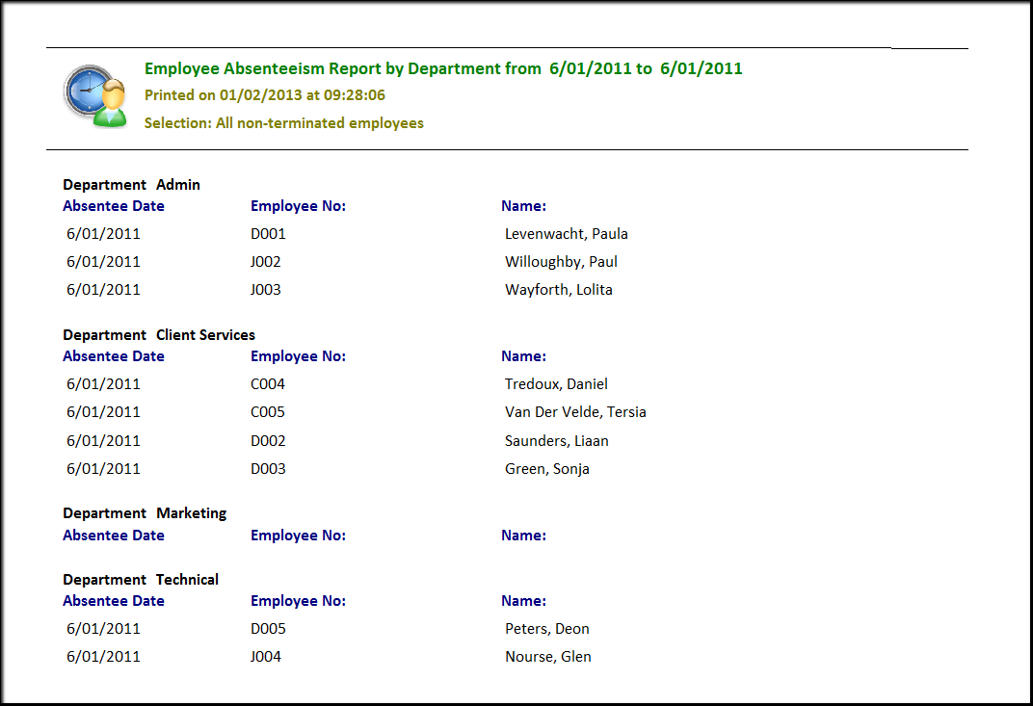Click Absentee Date header under Admin
Image resolution: width=1033 pixels, height=706 pixels.
pyautogui.click(x=114, y=206)
